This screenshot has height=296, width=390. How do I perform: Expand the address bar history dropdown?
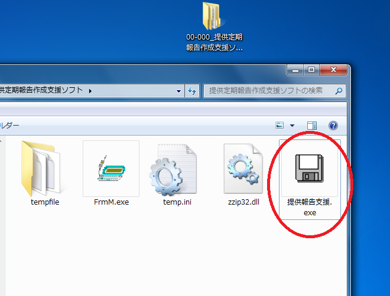coord(179,91)
